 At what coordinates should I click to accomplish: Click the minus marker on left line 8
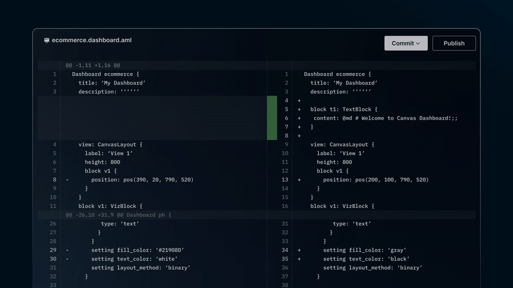(67, 180)
